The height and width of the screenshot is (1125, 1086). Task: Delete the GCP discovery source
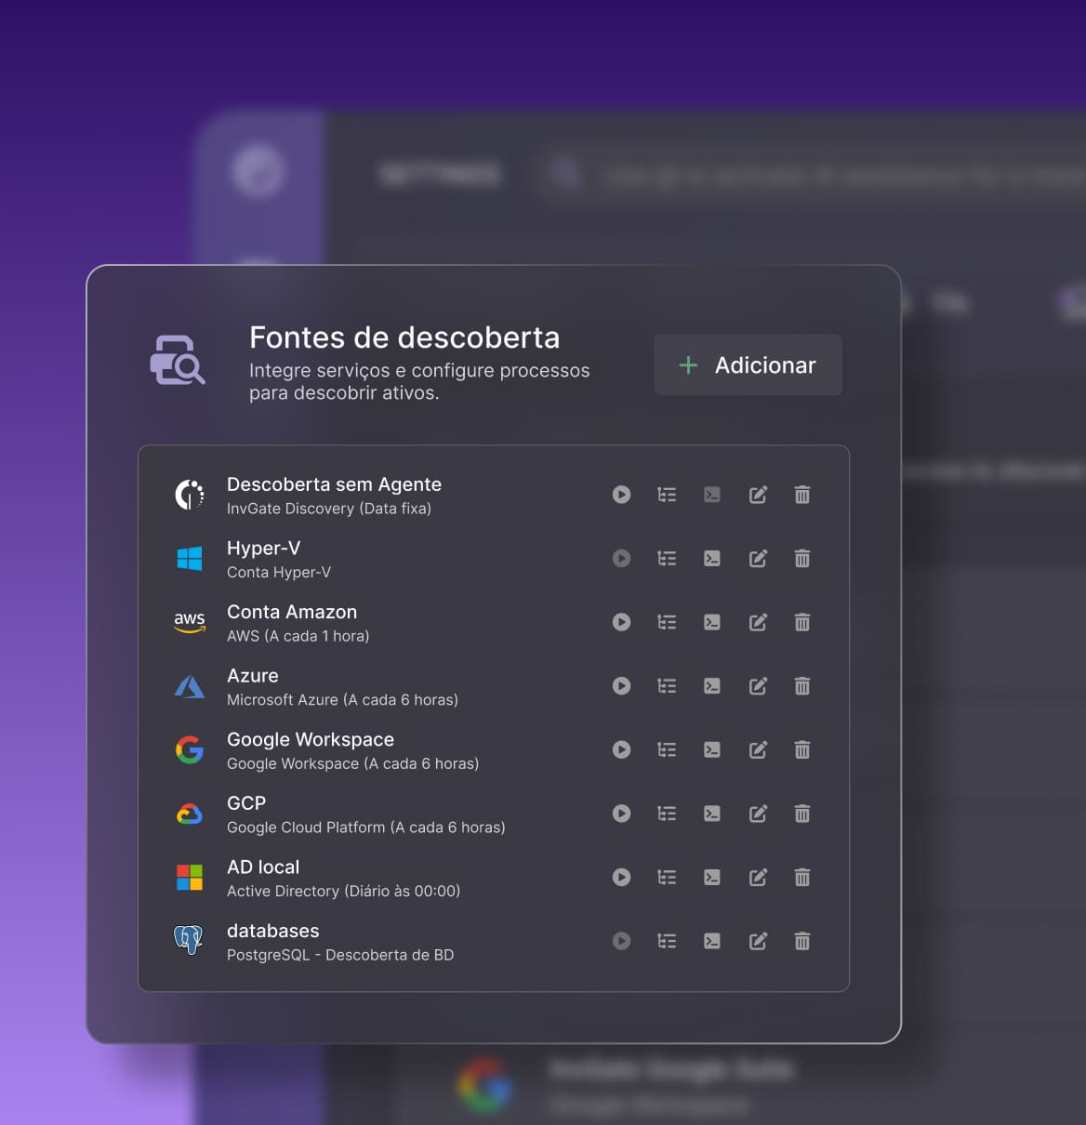tap(801, 814)
